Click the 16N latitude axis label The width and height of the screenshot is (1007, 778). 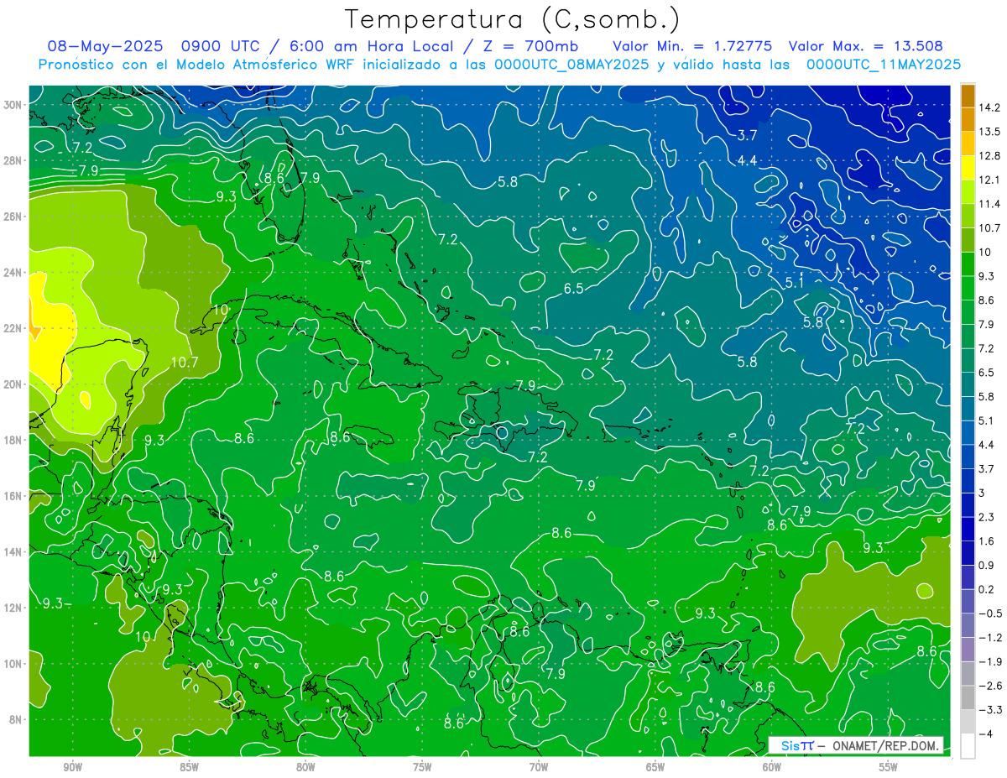click(x=12, y=496)
